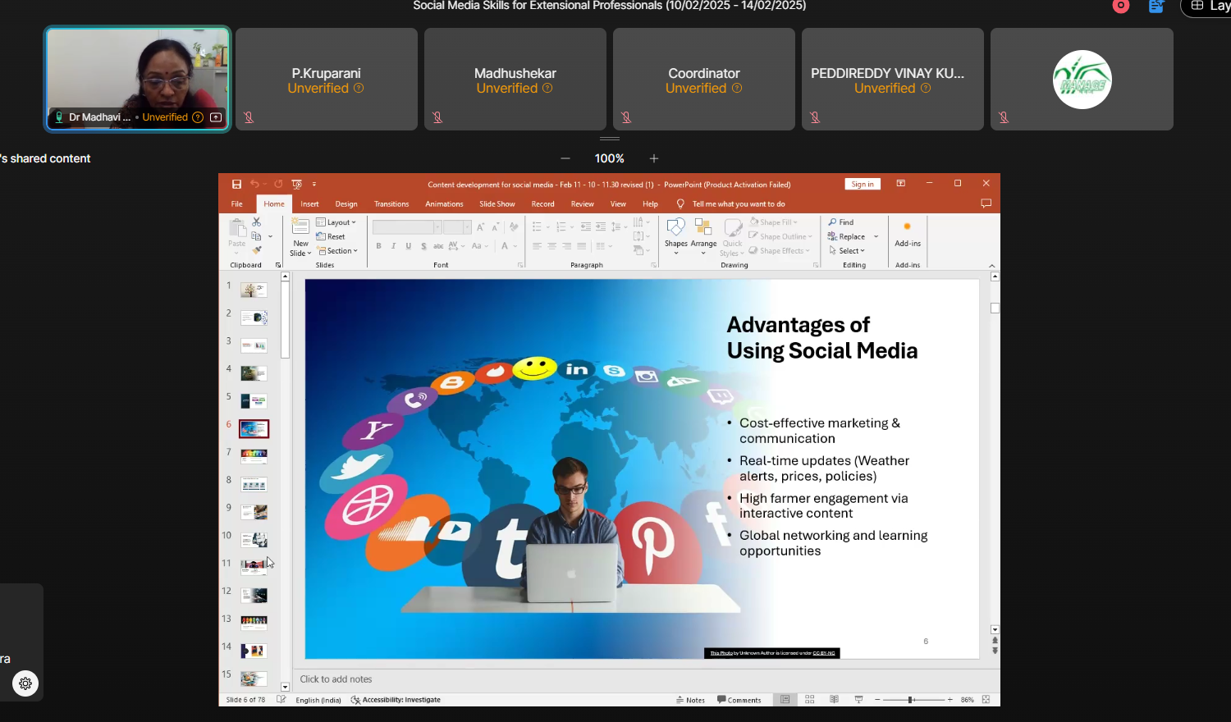Switch to Normal view icon

(x=785, y=700)
